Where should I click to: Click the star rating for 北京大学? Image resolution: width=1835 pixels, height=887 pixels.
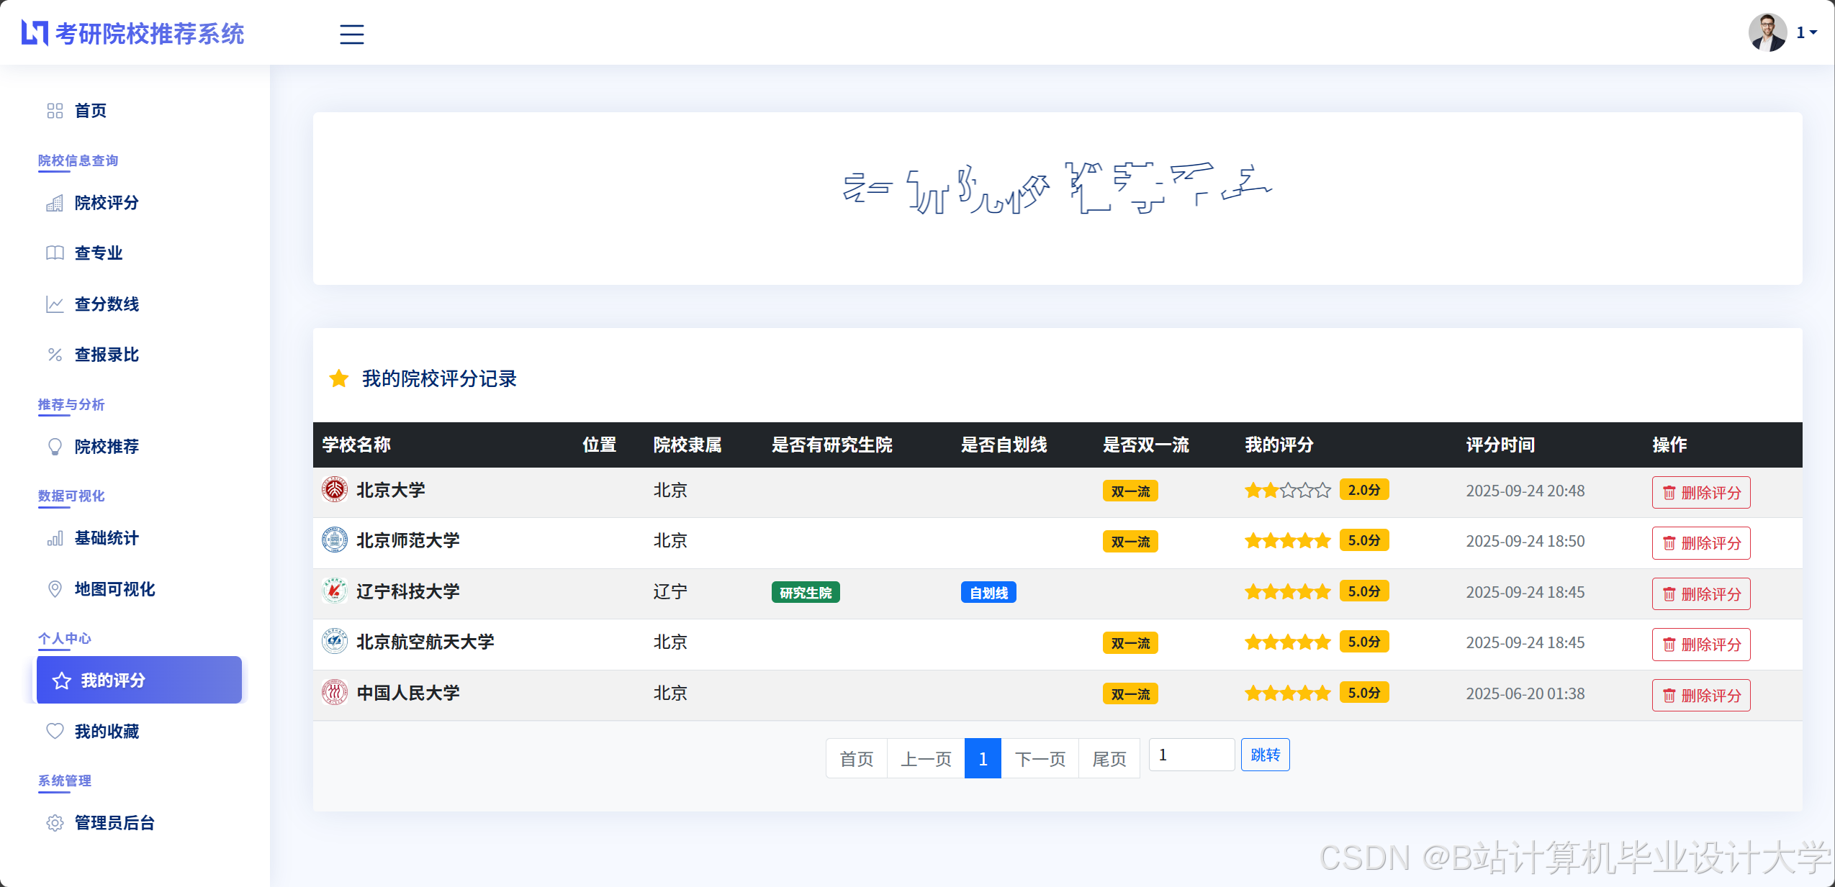tap(1287, 491)
